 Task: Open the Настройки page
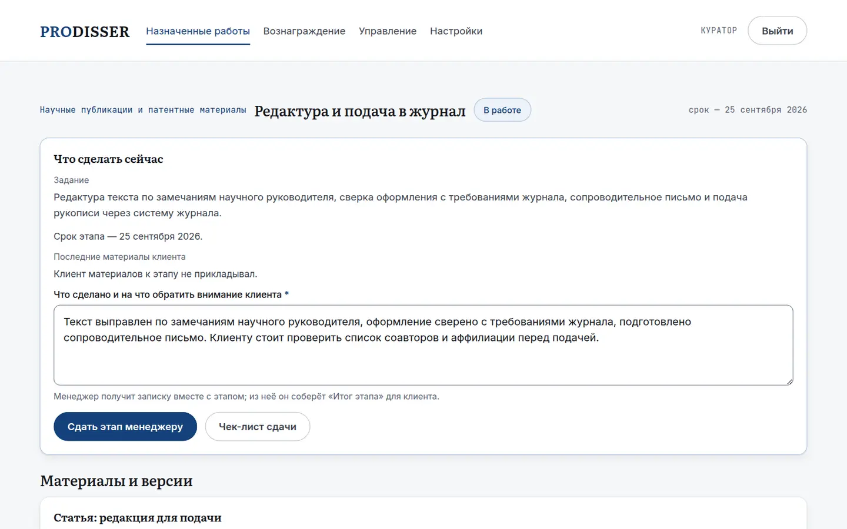tap(456, 31)
